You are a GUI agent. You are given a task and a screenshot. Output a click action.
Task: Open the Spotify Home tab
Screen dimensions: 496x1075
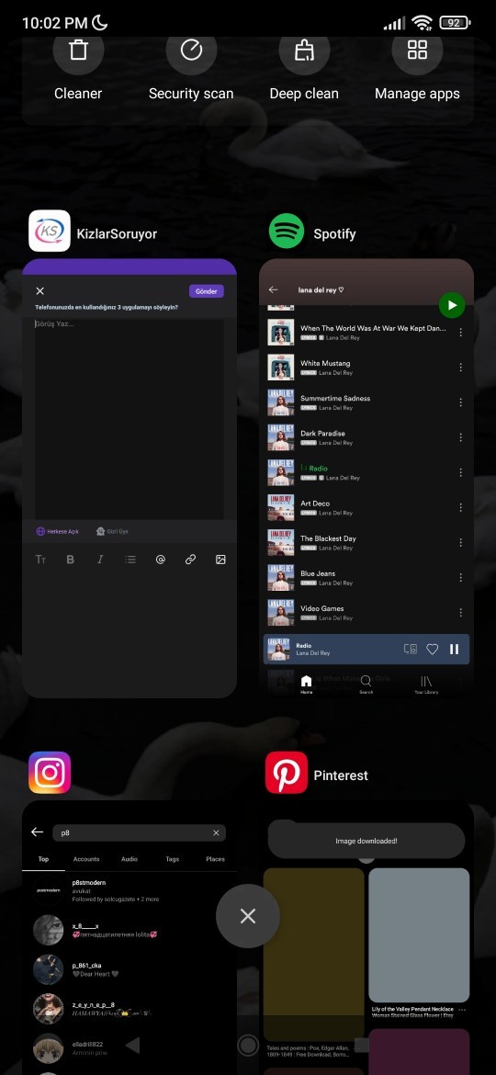(x=306, y=685)
